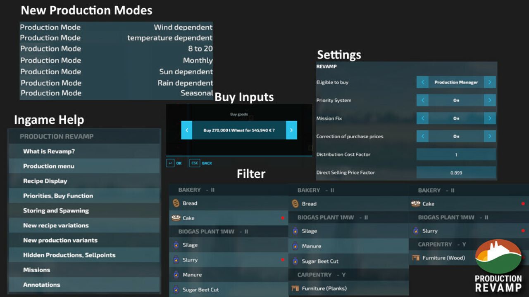Select the Slurry icon in the filter list
The height and width of the screenshot is (297, 529).
coord(176,260)
